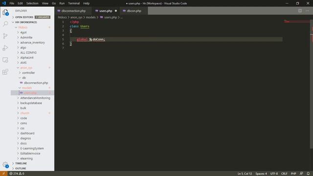
Task: Open the Edit menu
Action: point(20,3)
